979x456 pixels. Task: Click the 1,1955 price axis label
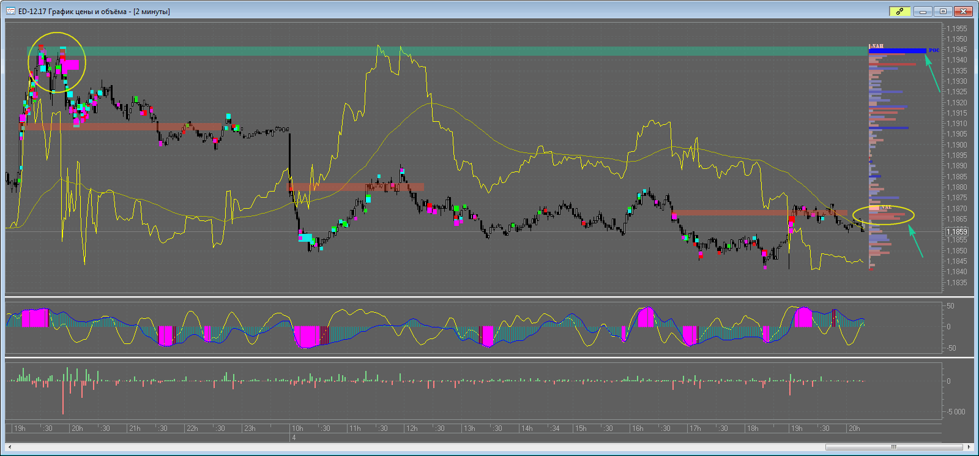tap(957, 28)
